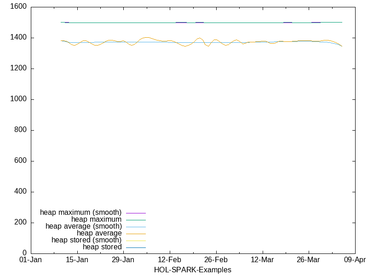Click the orange line sample beside "heap average"

coord(136,234)
